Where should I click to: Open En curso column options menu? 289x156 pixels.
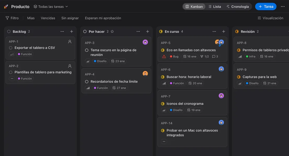click(214, 31)
